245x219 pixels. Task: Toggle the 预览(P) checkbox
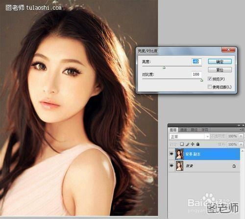tap(210, 79)
